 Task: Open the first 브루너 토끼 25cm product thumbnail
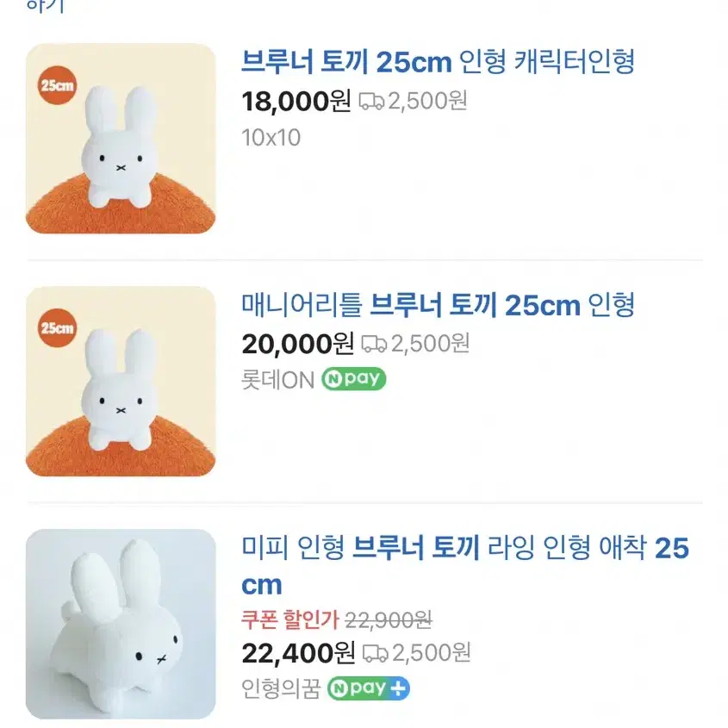(121, 139)
